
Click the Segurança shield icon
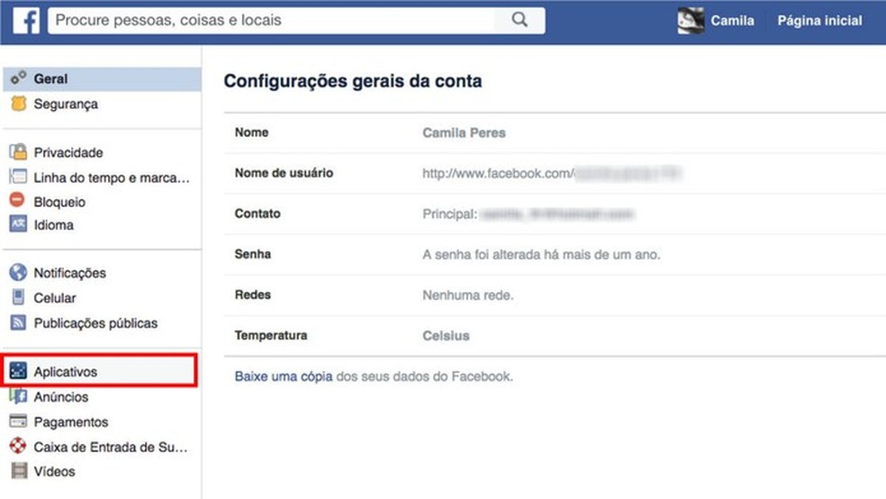tap(19, 104)
